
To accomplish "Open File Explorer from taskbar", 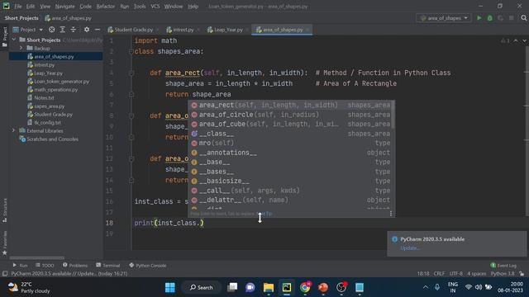I will [269, 287].
